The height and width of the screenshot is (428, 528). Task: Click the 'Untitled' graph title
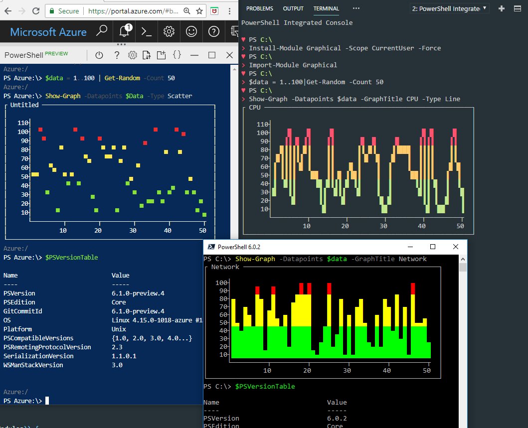24,105
